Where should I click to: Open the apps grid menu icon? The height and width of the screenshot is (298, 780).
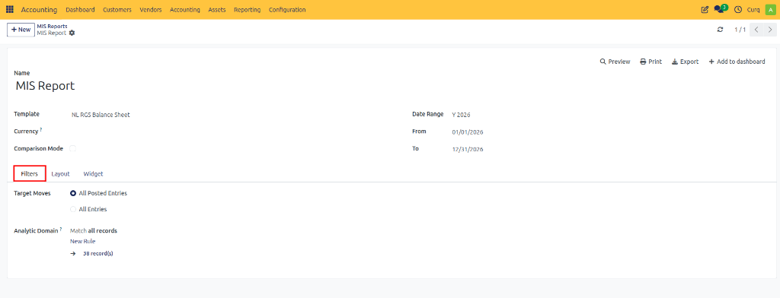pos(9,9)
